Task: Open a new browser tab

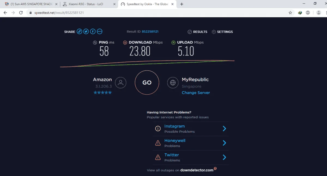Action: [x=182, y=4]
